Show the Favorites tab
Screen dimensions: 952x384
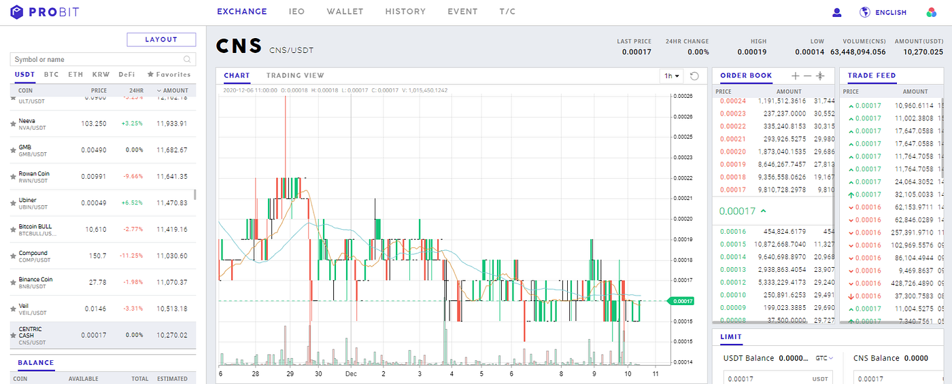pos(169,74)
